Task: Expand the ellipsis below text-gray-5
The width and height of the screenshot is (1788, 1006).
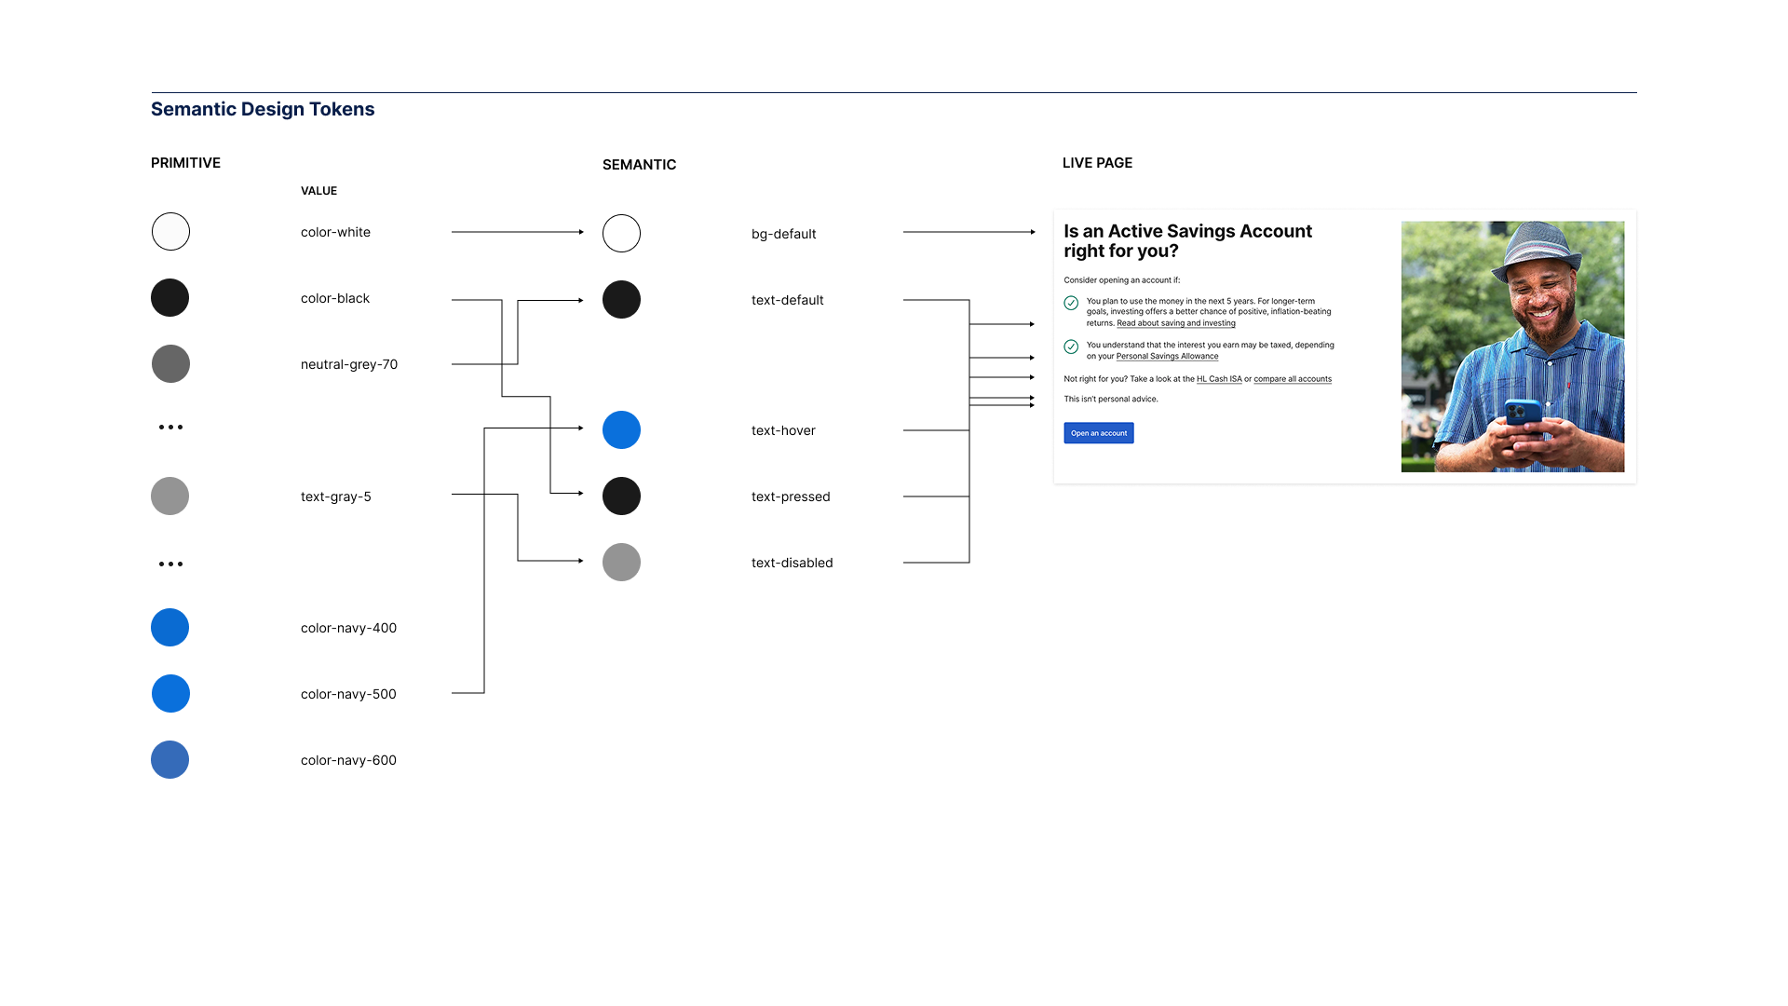Action: (170, 563)
